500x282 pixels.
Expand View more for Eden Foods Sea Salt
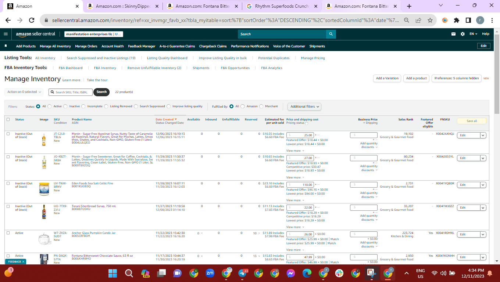click(295, 200)
